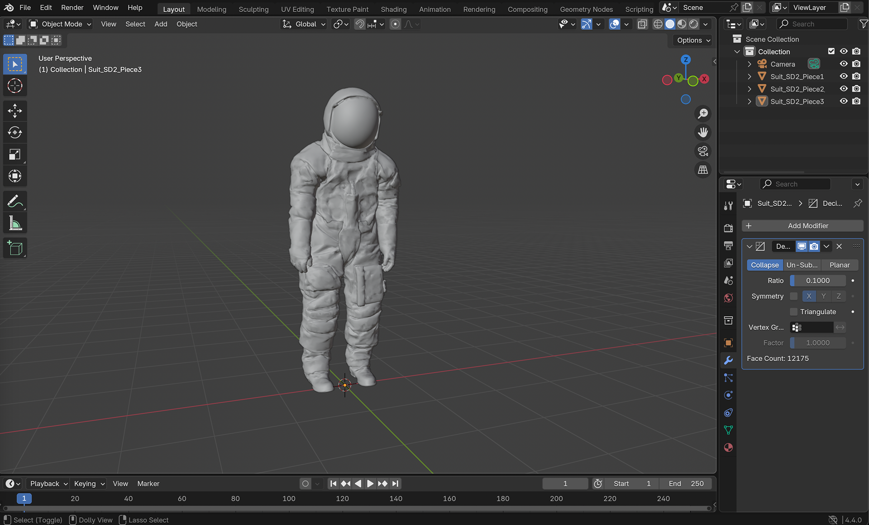Screen dimensions: 869x525
Task: Activate the Measure tool
Action: [x=15, y=223]
